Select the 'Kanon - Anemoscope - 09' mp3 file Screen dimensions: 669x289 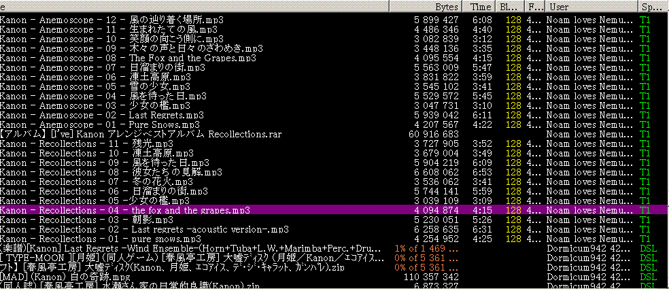[x=131, y=48]
